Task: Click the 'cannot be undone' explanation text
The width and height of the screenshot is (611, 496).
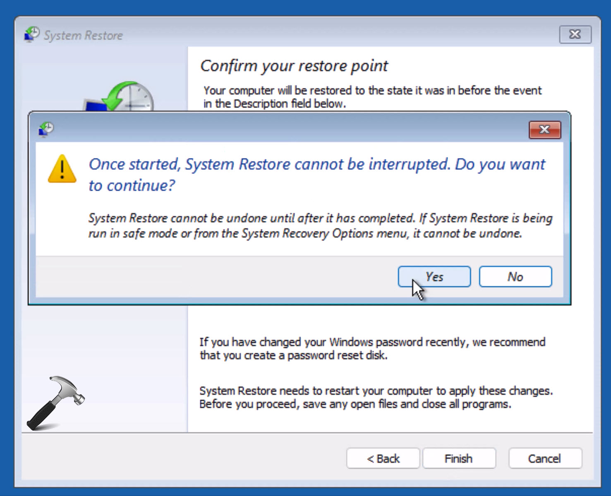Action: (x=320, y=225)
